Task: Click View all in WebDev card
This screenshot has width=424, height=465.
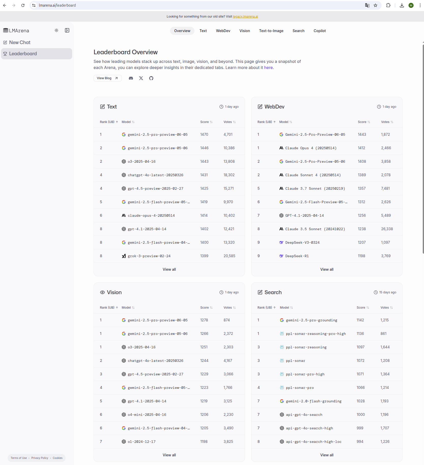Action: point(327,269)
